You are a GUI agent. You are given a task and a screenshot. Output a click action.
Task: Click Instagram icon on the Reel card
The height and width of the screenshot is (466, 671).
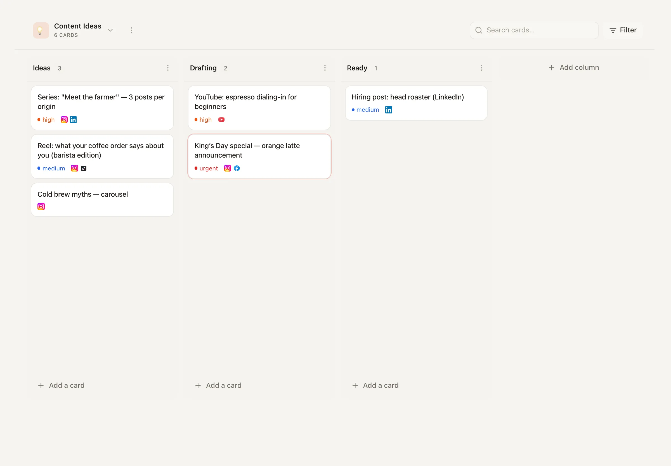74,168
